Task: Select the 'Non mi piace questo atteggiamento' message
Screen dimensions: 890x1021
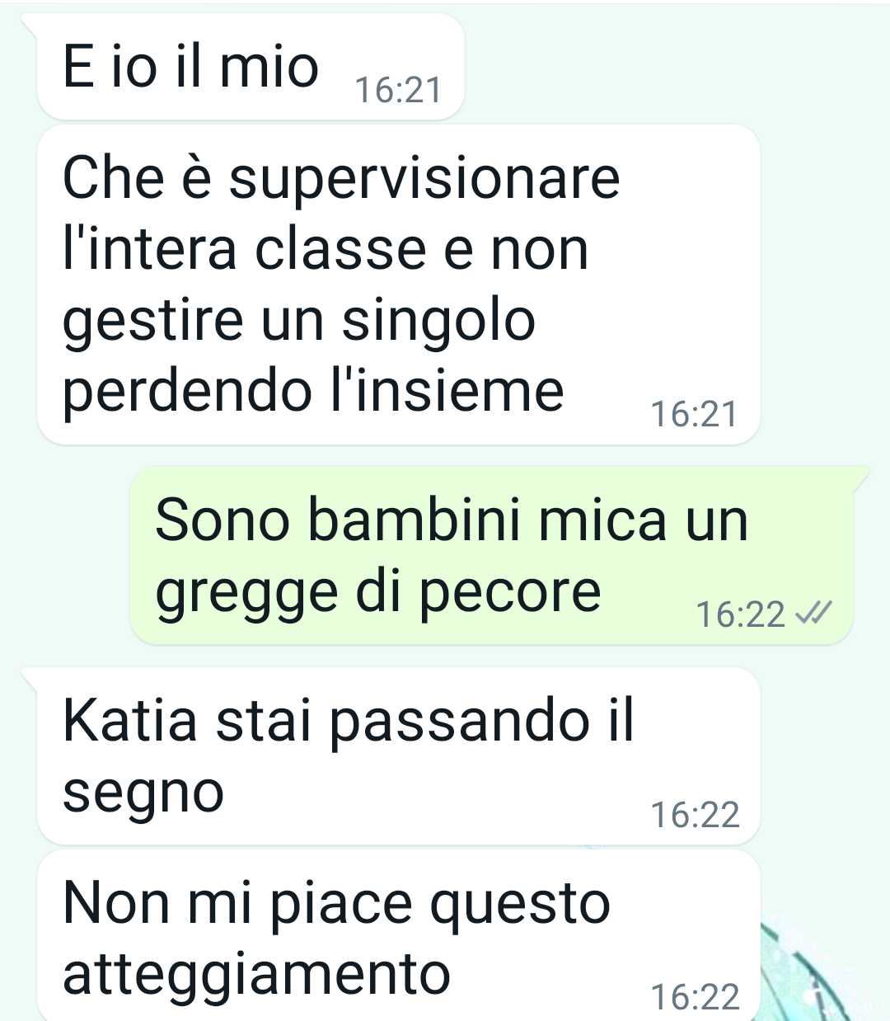Action: (399, 936)
